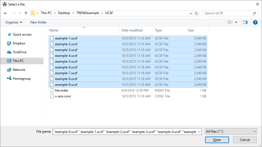This screenshot has height=147, width=262.
Task: Open the File name history dropdown
Action: 199,132
